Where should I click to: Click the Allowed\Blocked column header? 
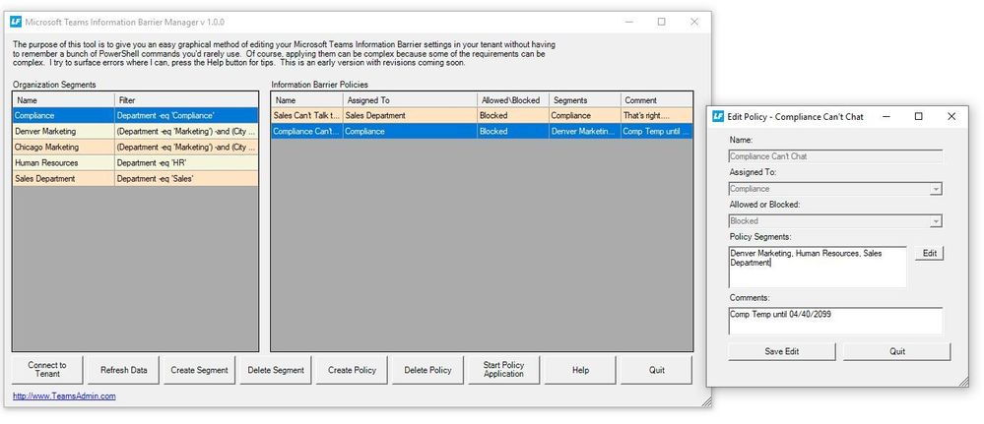pyautogui.click(x=513, y=99)
